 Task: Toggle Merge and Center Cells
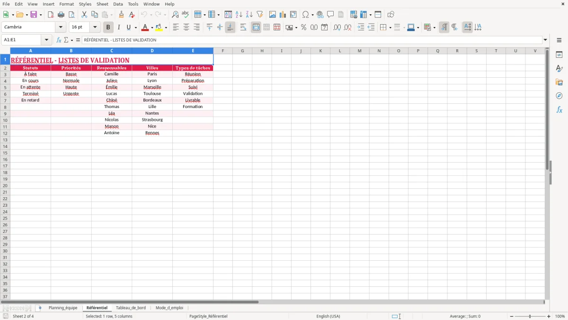256,27
